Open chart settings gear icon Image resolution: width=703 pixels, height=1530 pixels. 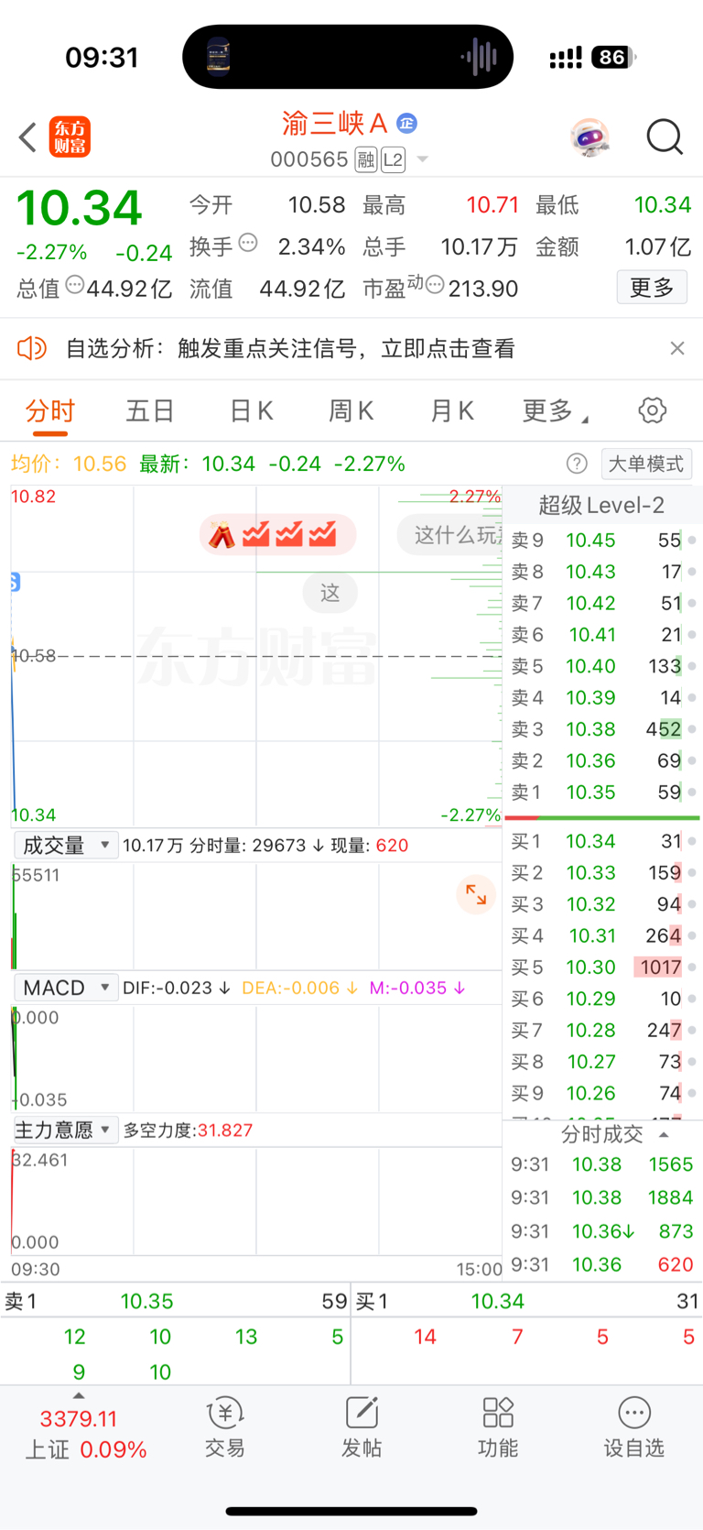coord(653,410)
